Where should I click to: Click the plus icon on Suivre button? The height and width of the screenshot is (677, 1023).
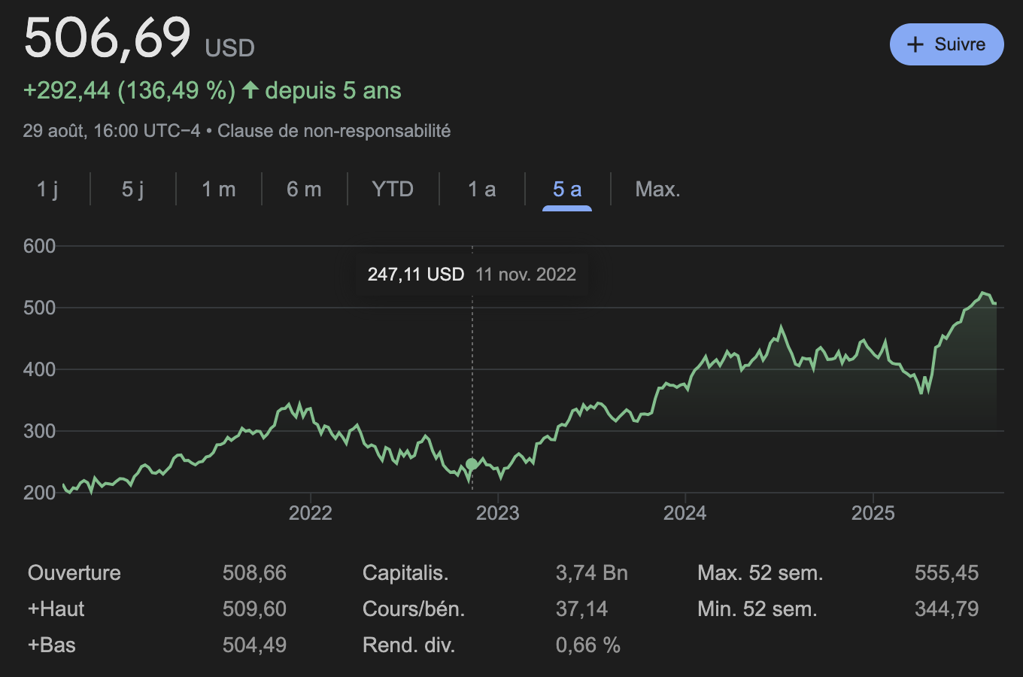point(915,44)
